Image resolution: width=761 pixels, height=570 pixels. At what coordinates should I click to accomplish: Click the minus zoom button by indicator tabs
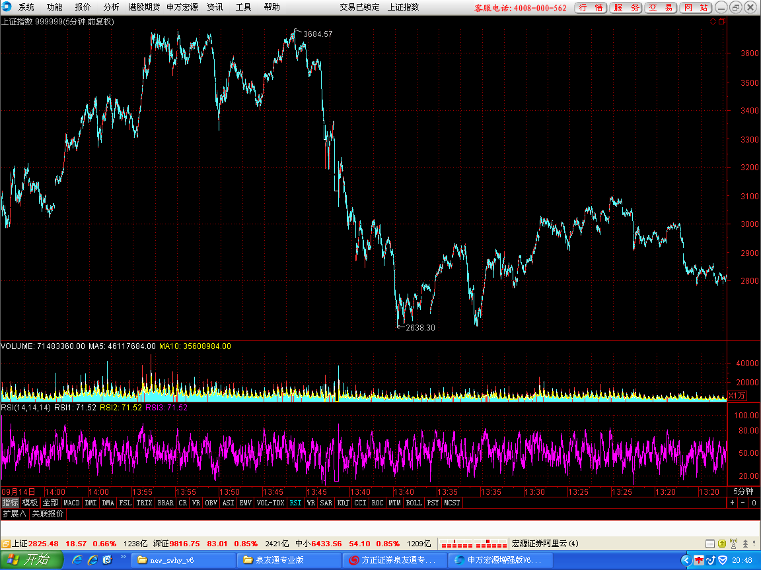point(743,503)
